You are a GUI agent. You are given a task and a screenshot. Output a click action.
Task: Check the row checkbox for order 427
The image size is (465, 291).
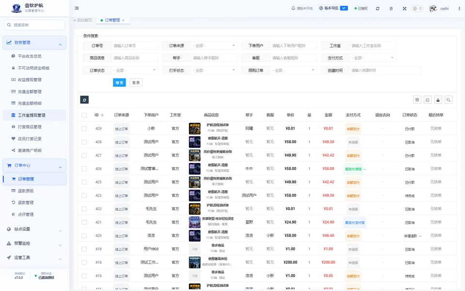click(x=84, y=155)
